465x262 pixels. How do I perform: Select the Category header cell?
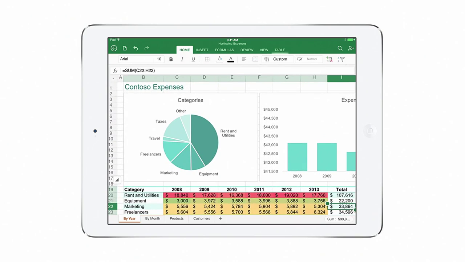[x=143, y=190]
